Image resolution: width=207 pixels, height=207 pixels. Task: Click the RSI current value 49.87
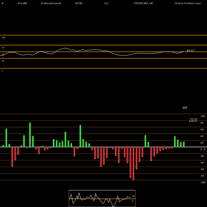[x=190, y=51]
